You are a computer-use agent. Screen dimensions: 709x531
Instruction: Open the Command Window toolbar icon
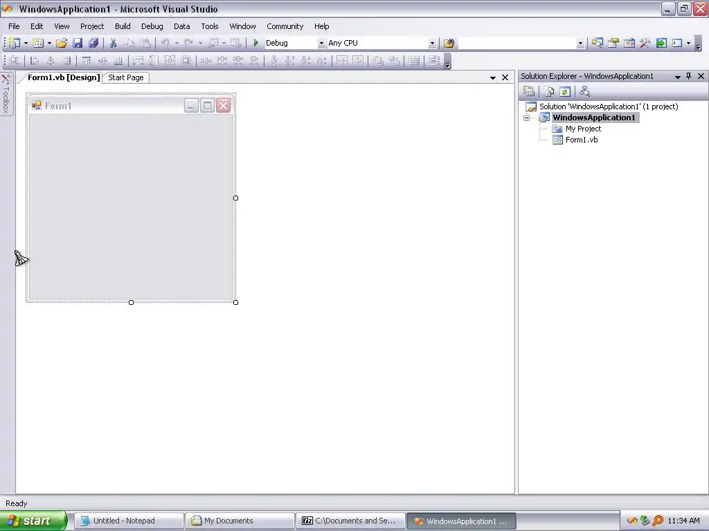(677, 43)
